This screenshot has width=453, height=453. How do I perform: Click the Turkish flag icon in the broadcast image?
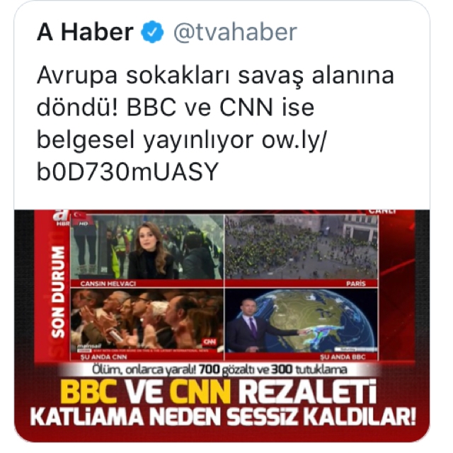79,215
